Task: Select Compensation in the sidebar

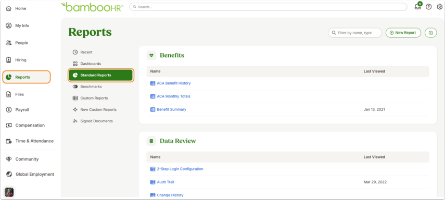Action: 30,125
